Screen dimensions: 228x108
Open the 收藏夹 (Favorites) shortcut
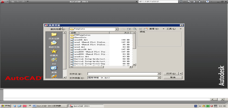click(54, 53)
